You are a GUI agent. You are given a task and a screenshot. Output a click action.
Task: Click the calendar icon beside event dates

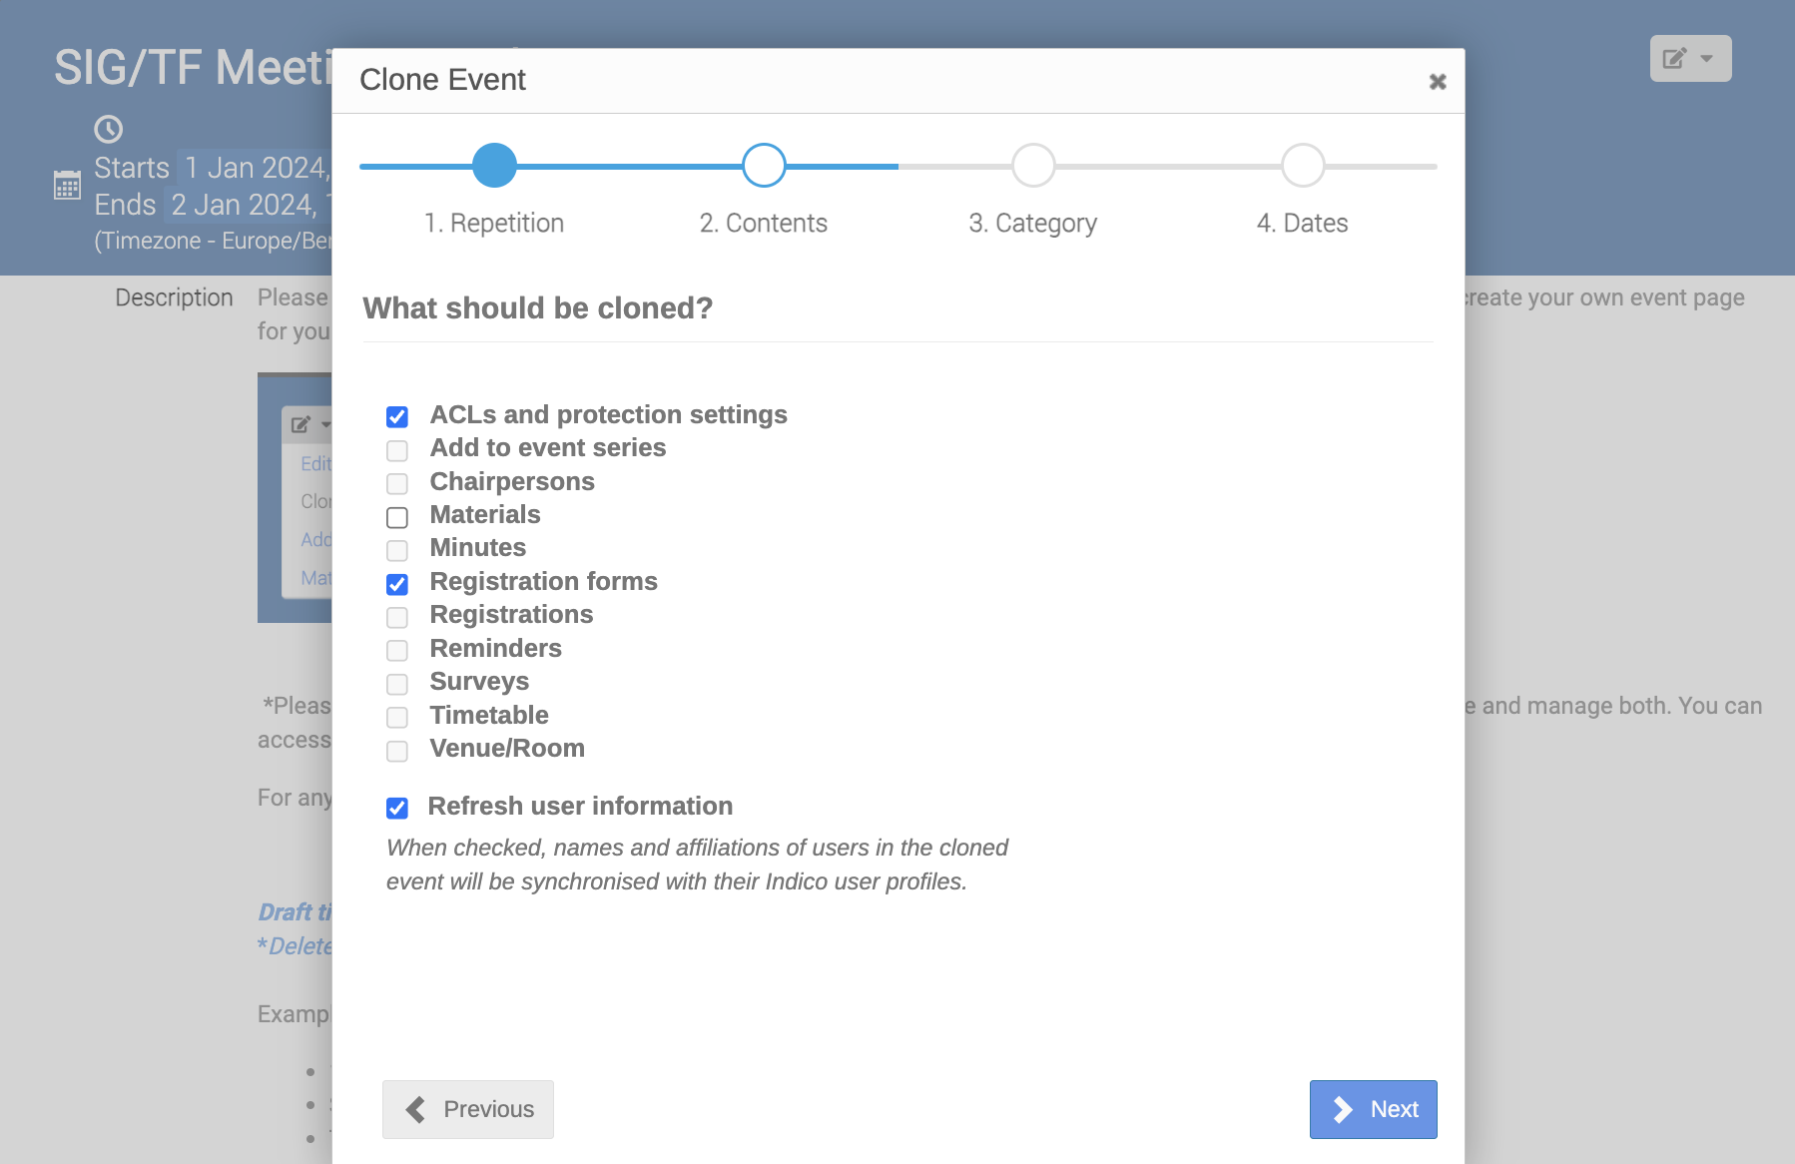67,185
